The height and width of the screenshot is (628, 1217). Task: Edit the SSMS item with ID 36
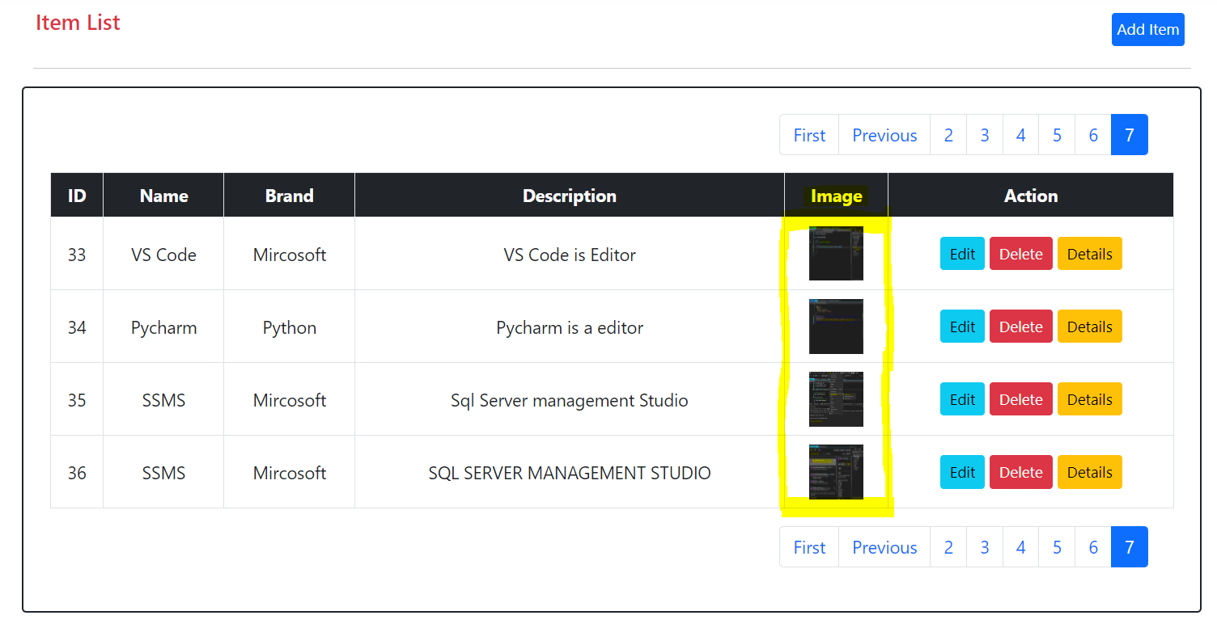coord(962,472)
